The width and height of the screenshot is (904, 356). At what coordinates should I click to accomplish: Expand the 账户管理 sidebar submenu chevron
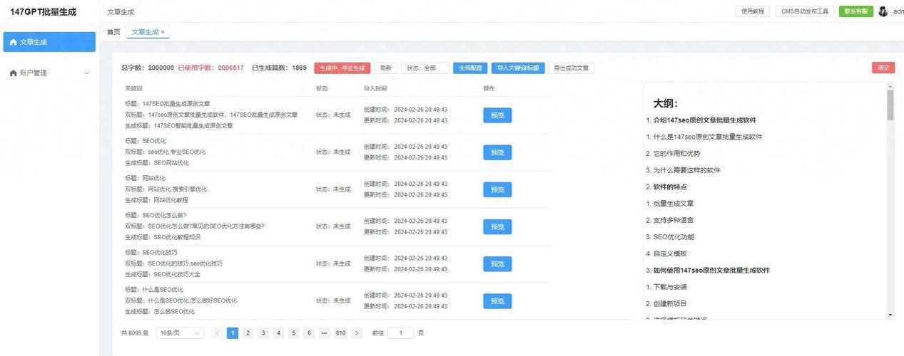point(87,73)
